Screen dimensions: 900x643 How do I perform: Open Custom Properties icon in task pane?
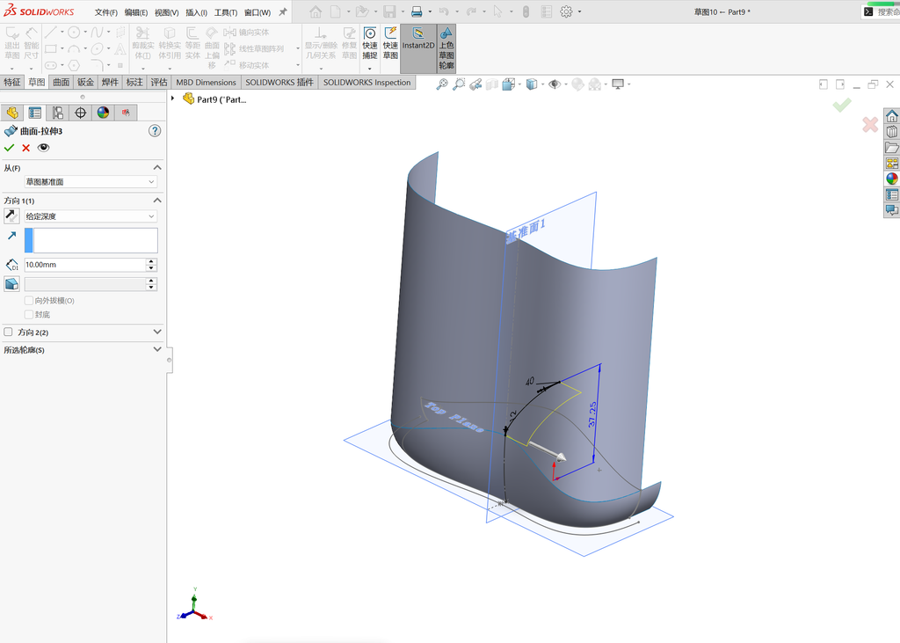click(891, 194)
